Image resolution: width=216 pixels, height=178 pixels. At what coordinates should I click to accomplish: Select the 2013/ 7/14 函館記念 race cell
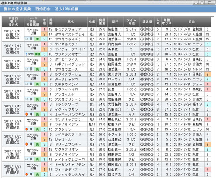(13, 94)
